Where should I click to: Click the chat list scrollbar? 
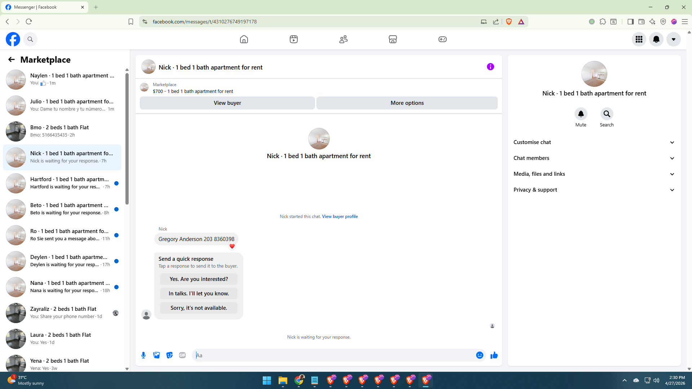pyautogui.click(x=127, y=139)
